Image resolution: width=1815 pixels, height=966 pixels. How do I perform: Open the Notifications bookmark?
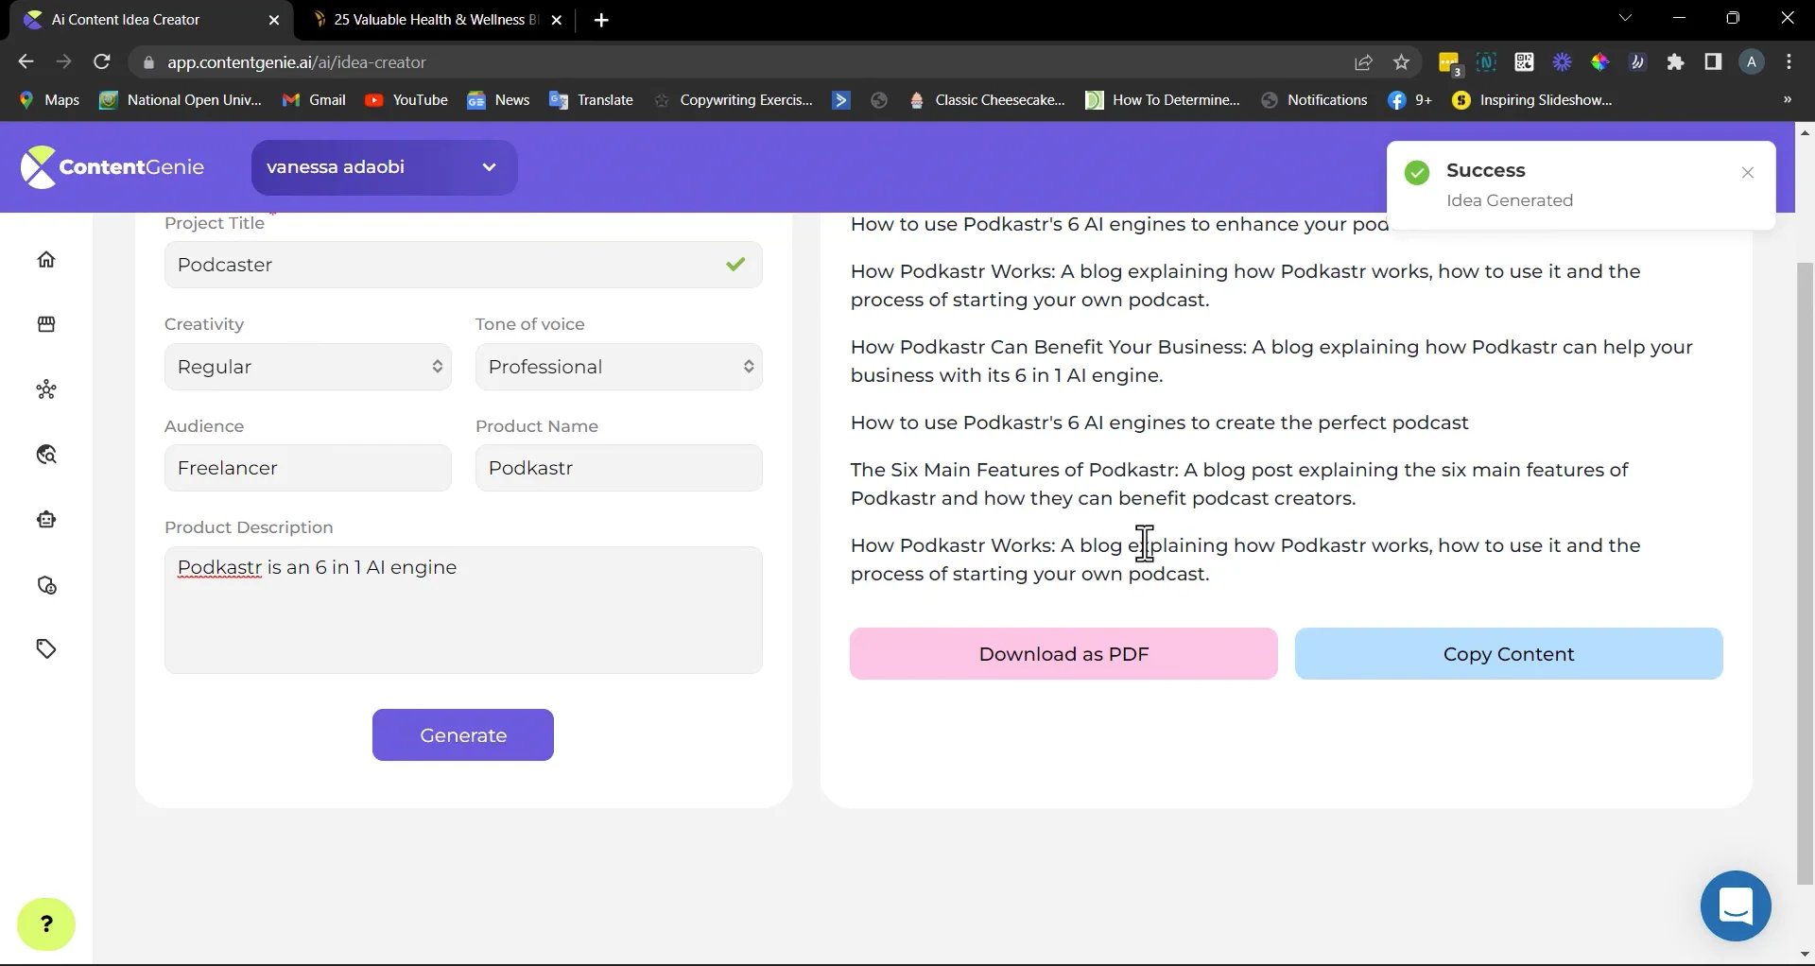point(1315,100)
